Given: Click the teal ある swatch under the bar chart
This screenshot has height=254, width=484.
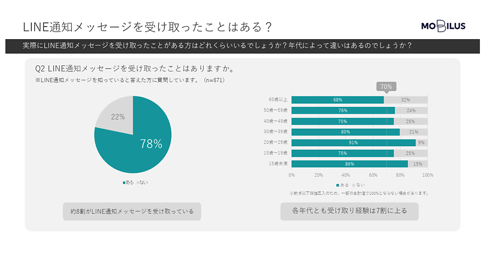Looking at the screenshot, I should coord(337,185).
